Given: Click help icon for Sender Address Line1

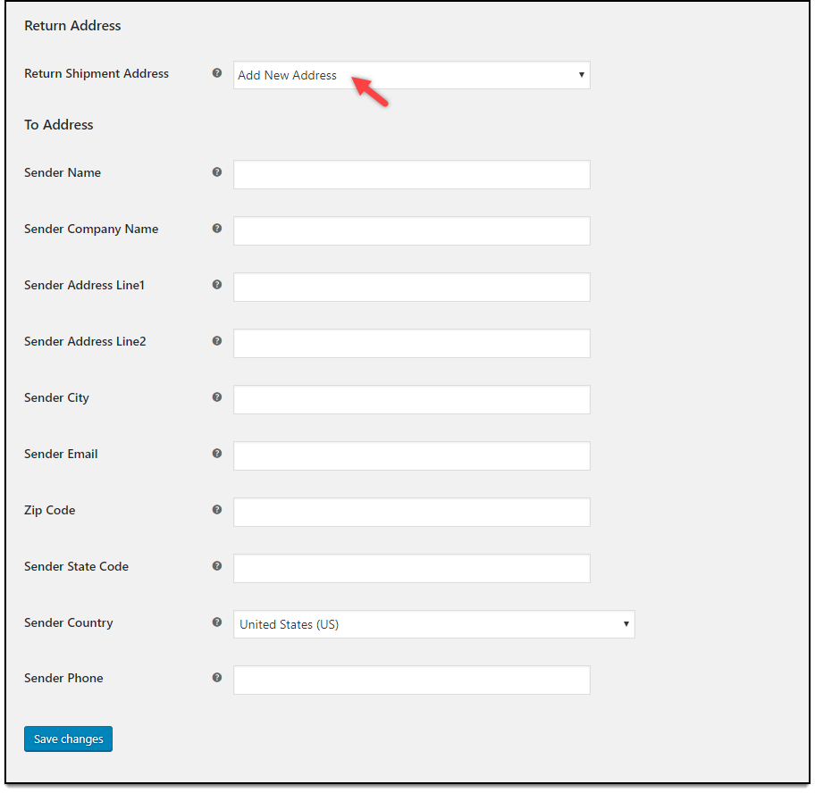Looking at the screenshot, I should point(217,285).
